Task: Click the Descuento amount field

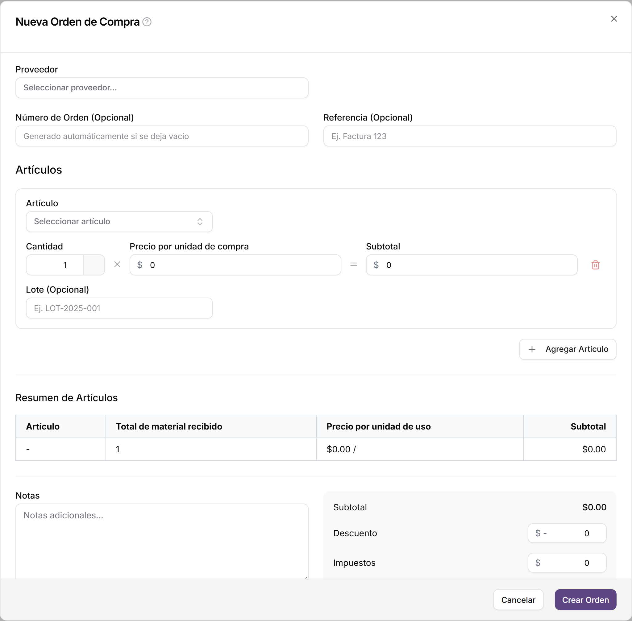Action: pos(567,533)
